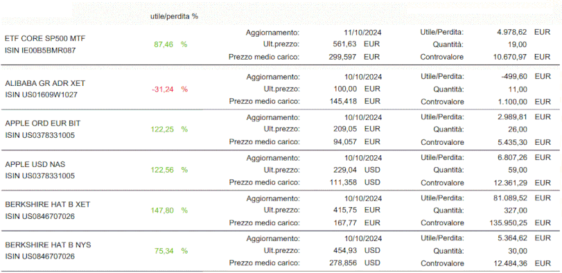The image size is (562, 273).
Task: Select BERKSHIRE HAT B XET position name
Action: [x=48, y=204]
